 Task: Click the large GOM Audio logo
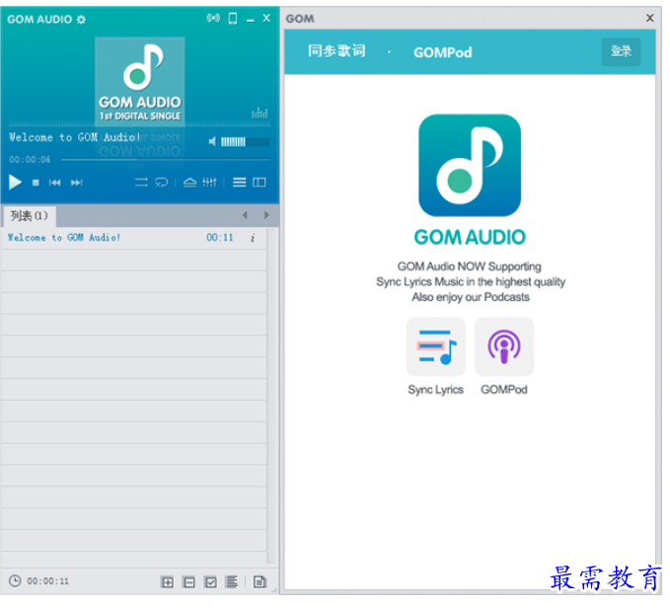click(x=470, y=166)
